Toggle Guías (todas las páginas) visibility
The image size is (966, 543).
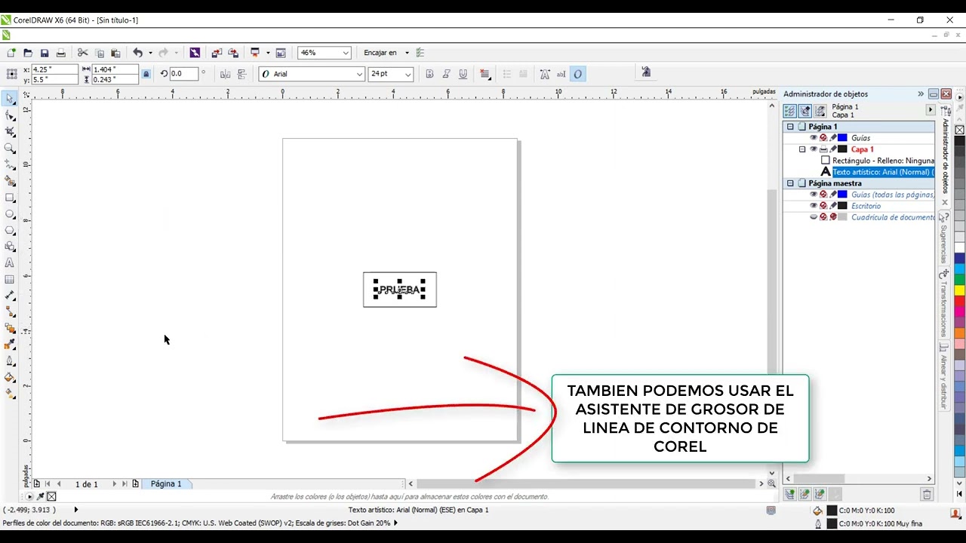pos(814,195)
